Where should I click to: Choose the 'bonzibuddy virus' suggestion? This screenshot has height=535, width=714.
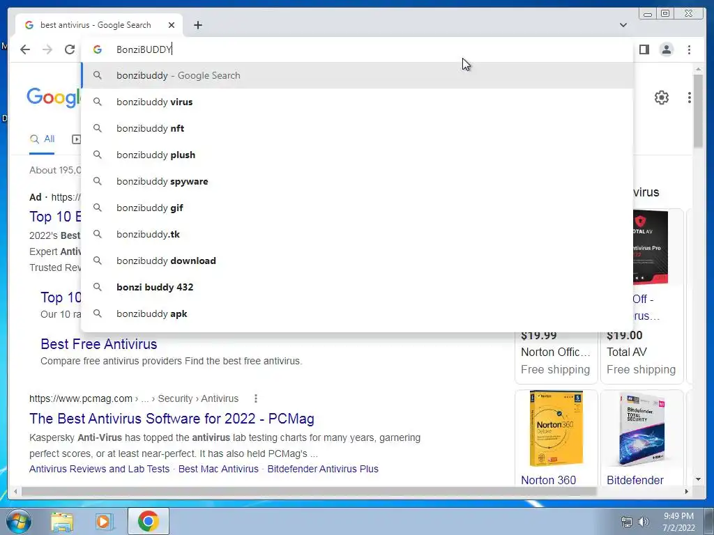pos(357,102)
